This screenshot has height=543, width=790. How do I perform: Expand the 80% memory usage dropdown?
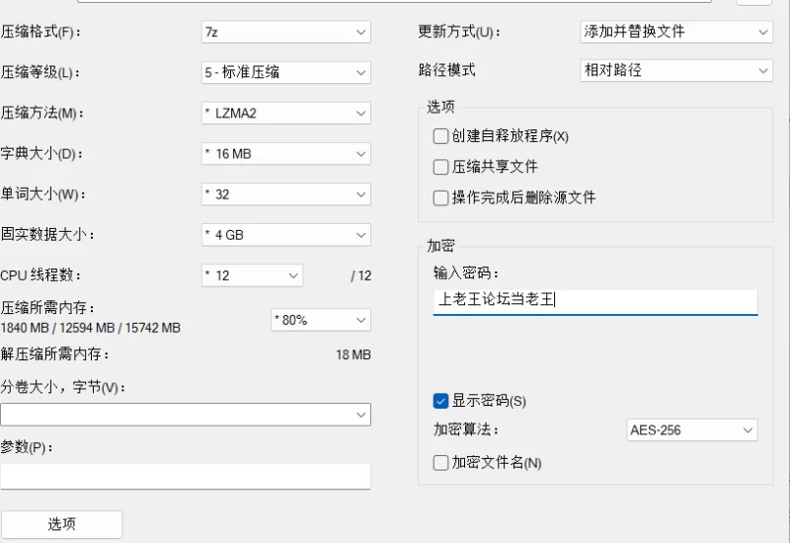320,320
